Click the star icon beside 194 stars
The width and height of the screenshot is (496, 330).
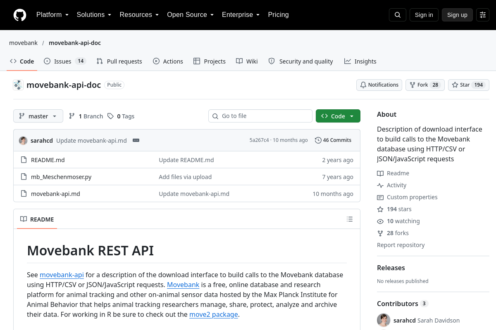point(380,209)
